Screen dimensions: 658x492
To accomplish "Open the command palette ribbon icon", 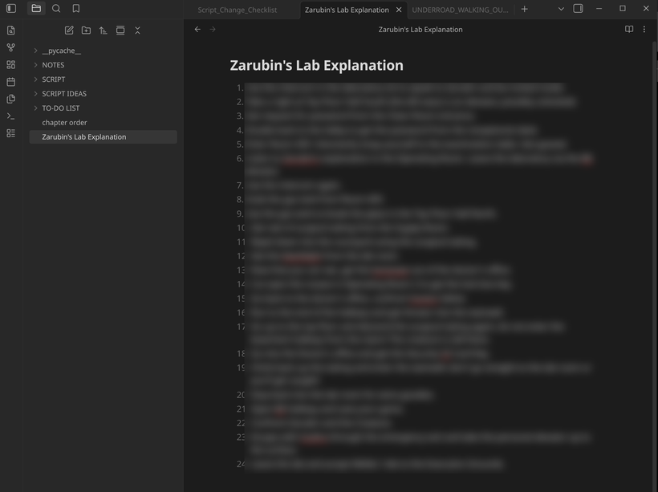I will (x=11, y=116).
